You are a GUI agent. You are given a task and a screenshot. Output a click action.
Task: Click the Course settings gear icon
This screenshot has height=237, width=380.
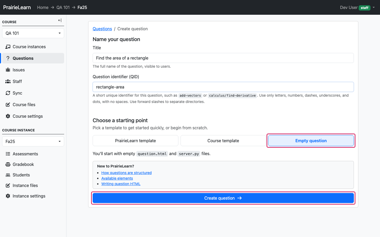click(8, 116)
